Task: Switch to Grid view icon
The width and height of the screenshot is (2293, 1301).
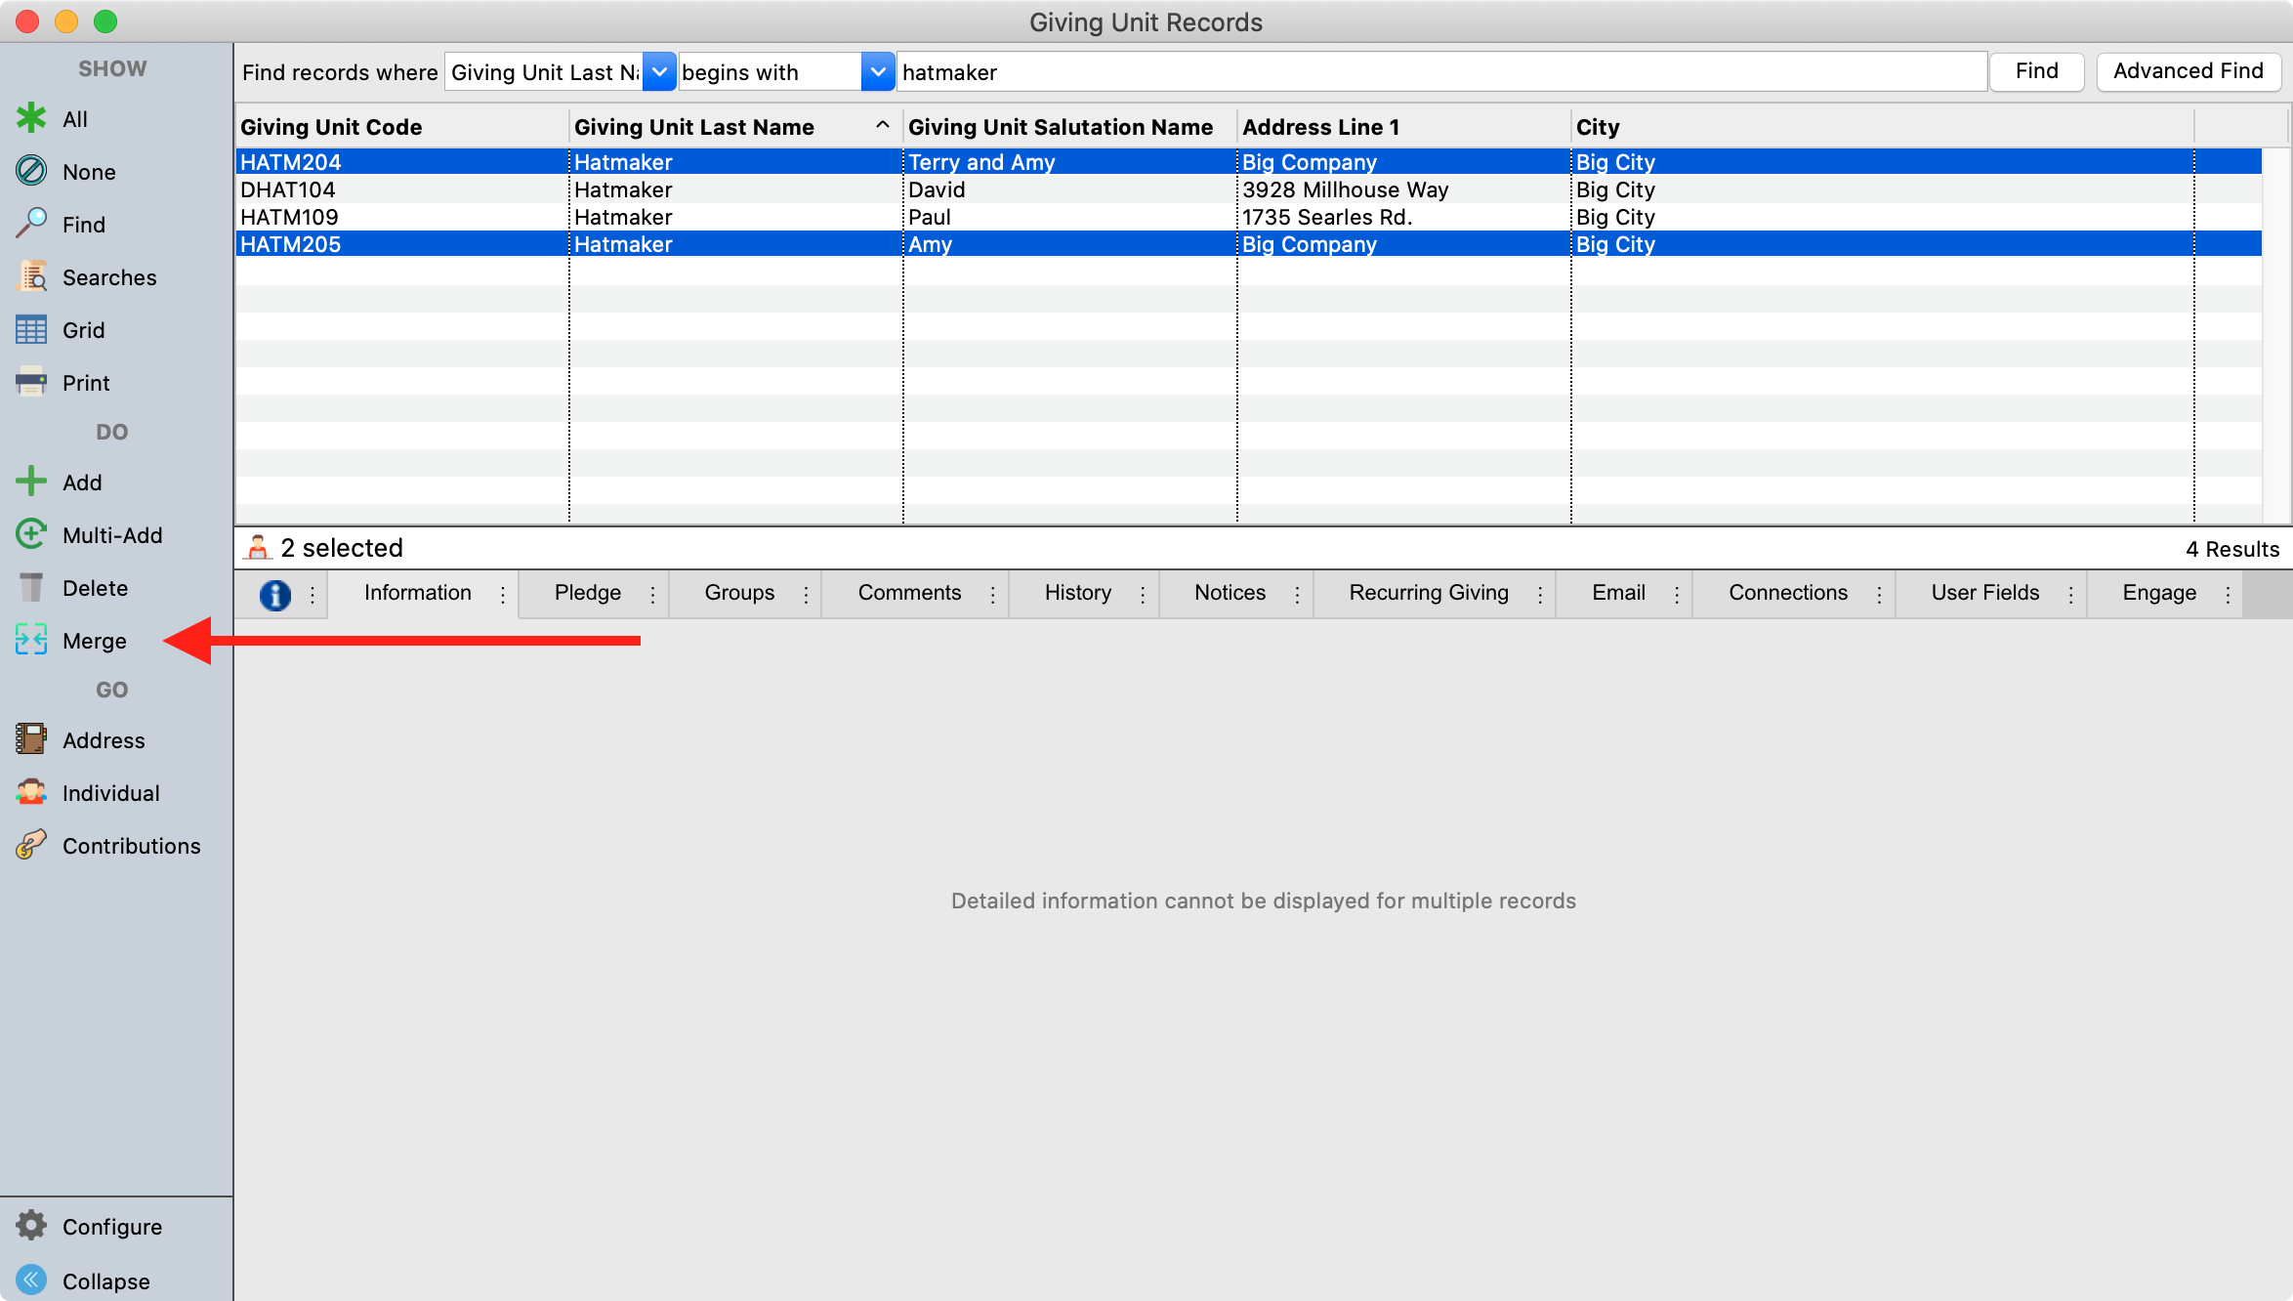Action: click(x=31, y=330)
